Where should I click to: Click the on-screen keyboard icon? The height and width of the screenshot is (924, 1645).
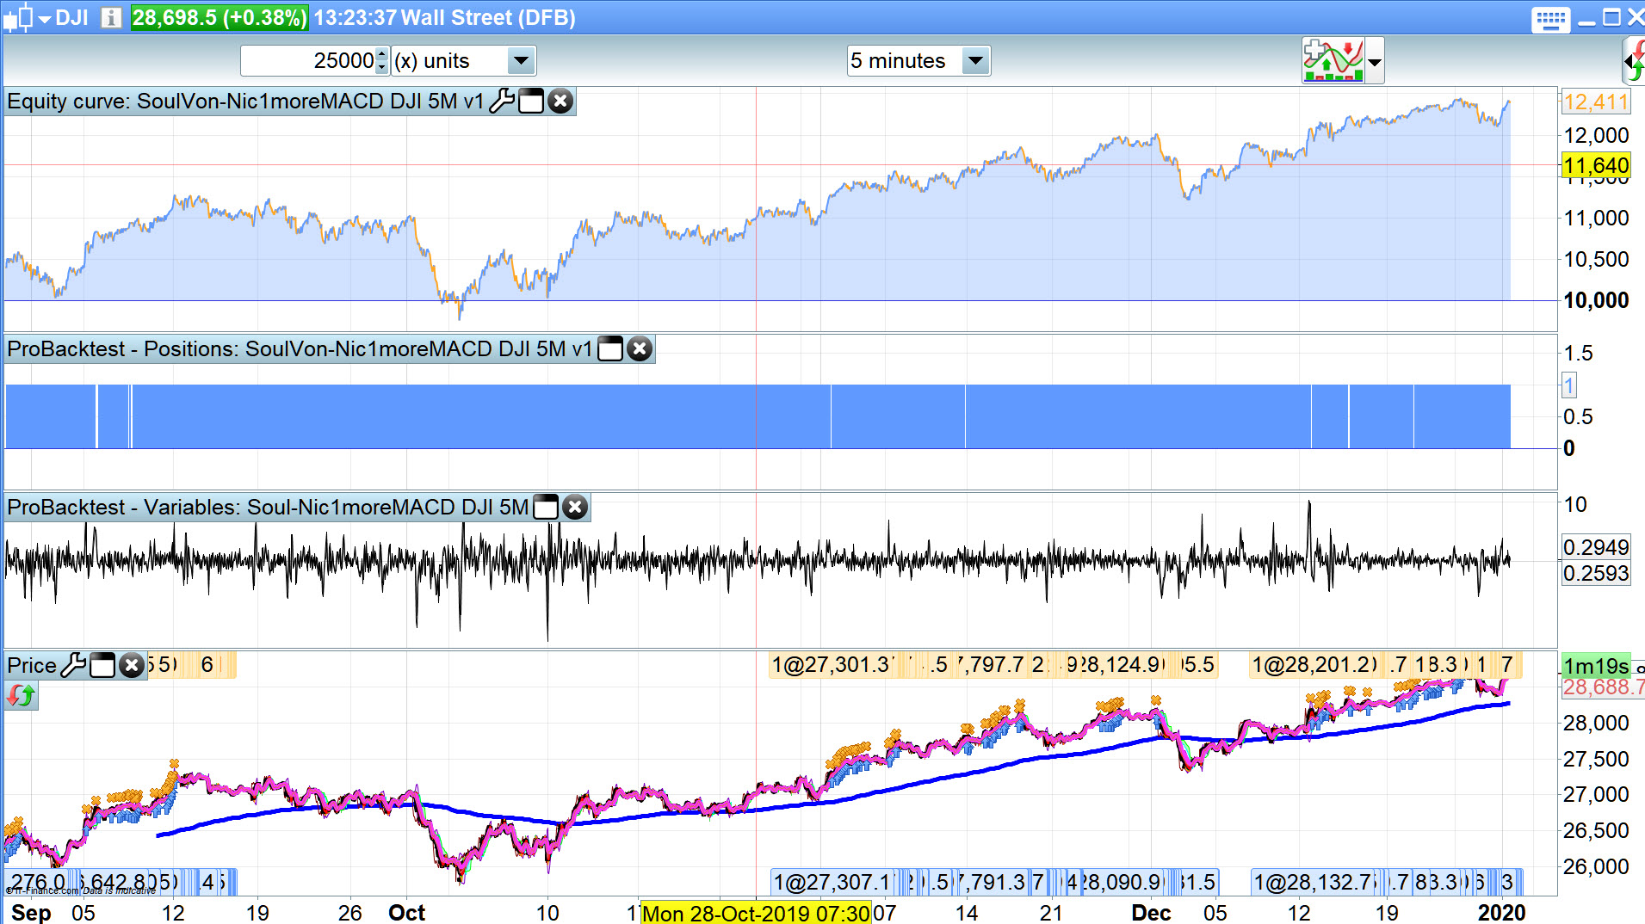click(1550, 19)
